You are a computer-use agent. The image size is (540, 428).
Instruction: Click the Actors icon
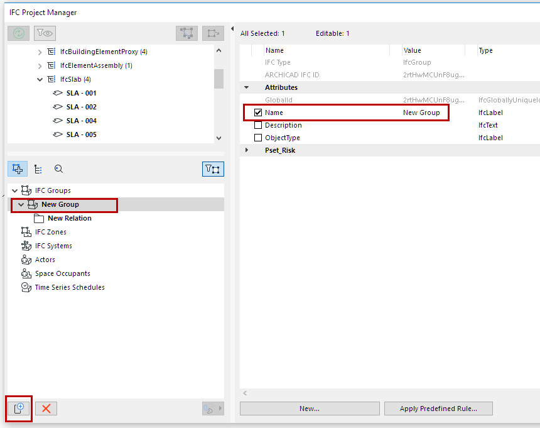pyautogui.click(x=26, y=260)
